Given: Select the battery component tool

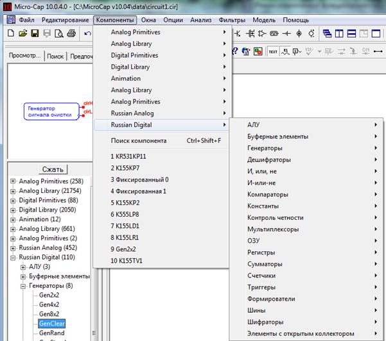Looking at the screenshot, I should [x=286, y=33].
